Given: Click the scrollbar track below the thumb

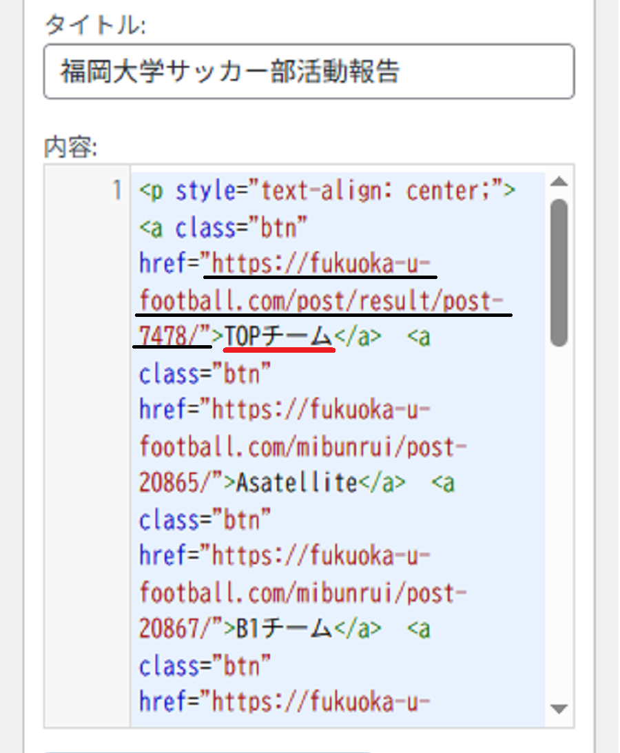Looking at the screenshot, I should coord(559,524).
